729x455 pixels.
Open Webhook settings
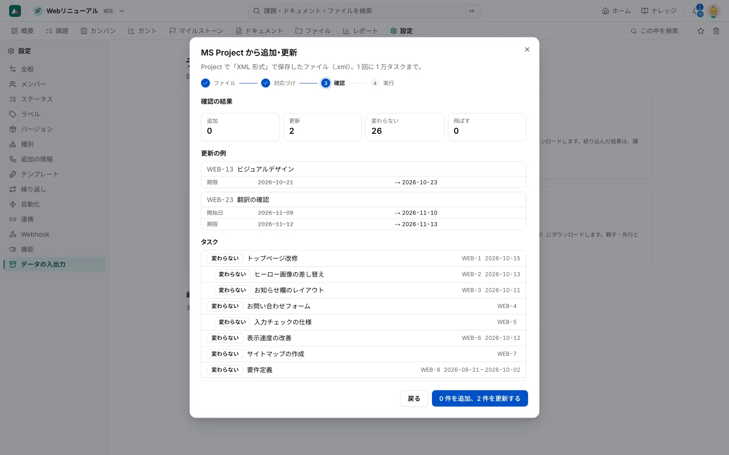pyautogui.click(x=55, y=234)
